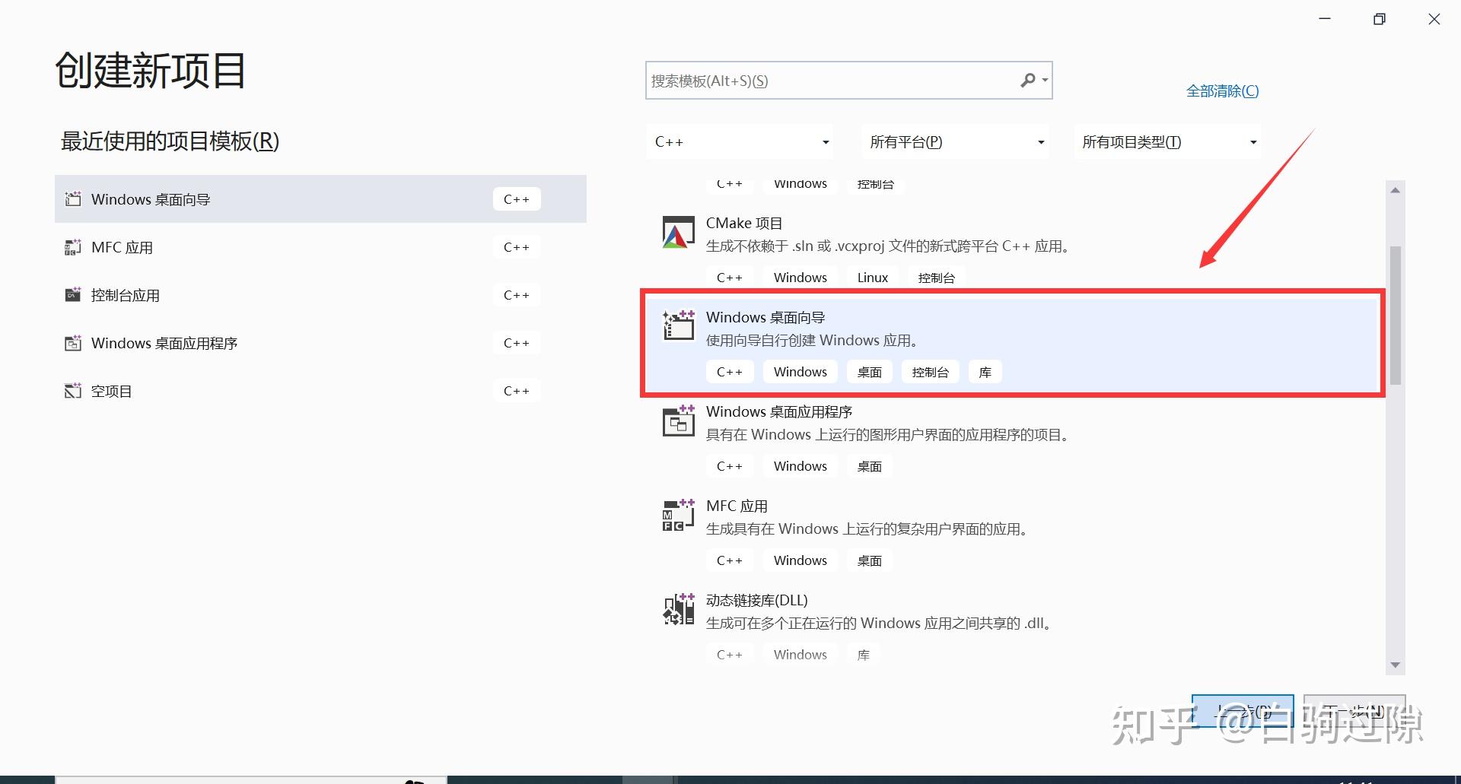
Task: Select 控制台应用 in recent templates
Action: point(320,295)
